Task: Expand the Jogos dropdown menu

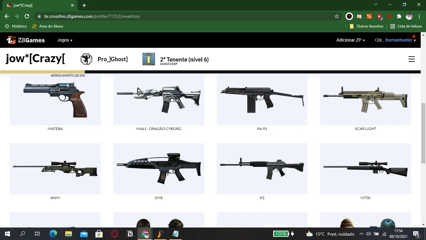Action: coord(65,40)
